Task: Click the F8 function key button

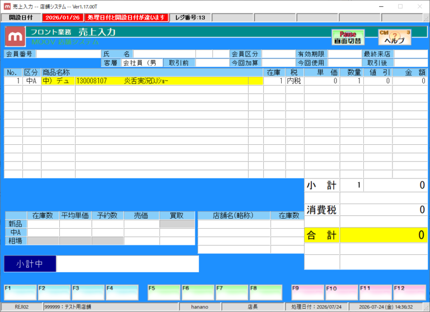Action: [x=266, y=292]
